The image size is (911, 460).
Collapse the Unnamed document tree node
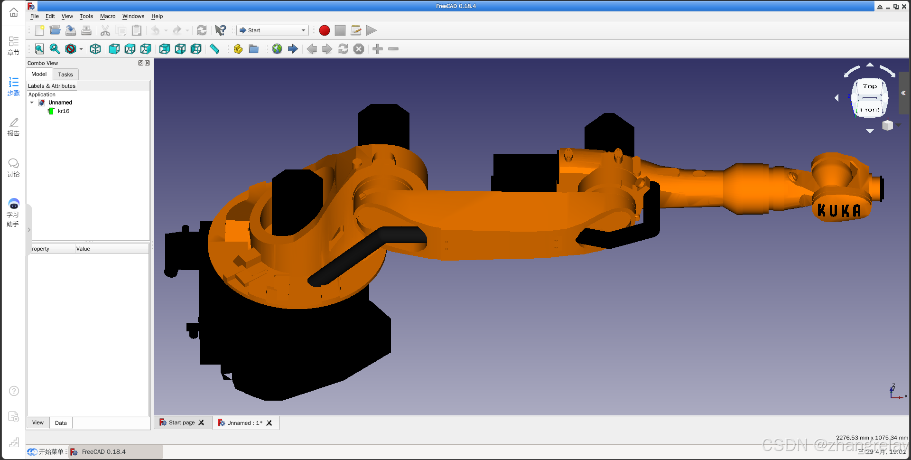pyautogui.click(x=32, y=103)
